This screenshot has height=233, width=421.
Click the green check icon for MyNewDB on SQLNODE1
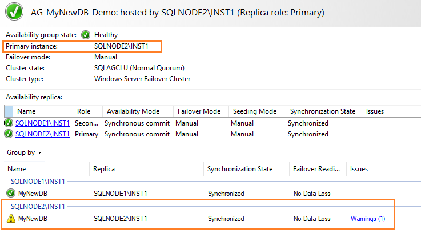click(11, 194)
